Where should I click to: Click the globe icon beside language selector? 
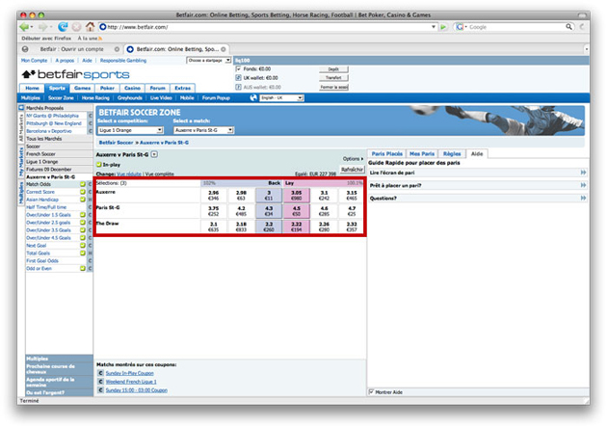coord(253,97)
